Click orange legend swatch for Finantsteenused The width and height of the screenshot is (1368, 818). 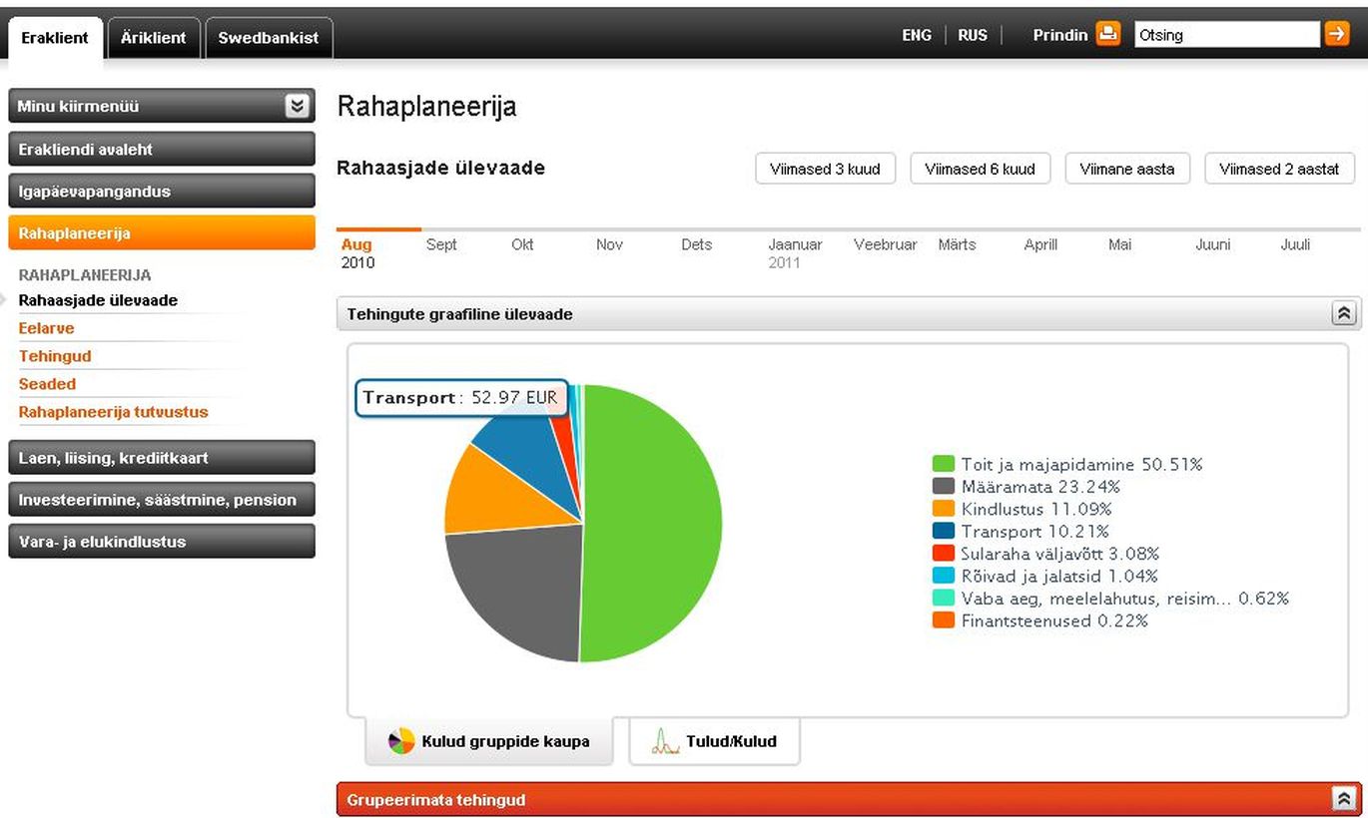(944, 620)
